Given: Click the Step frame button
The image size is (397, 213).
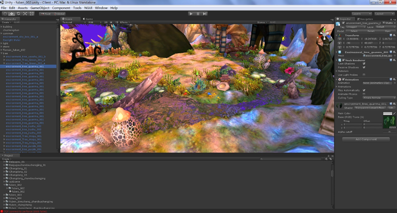Looking at the screenshot, I should click(206, 13).
